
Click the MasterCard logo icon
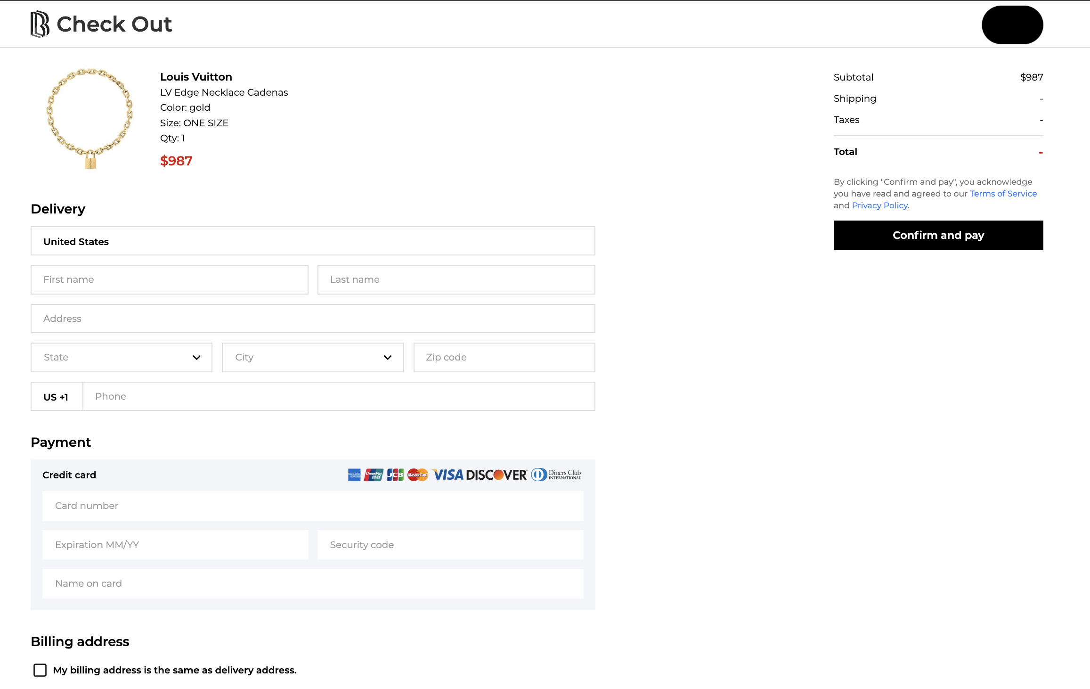pos(418,475)
